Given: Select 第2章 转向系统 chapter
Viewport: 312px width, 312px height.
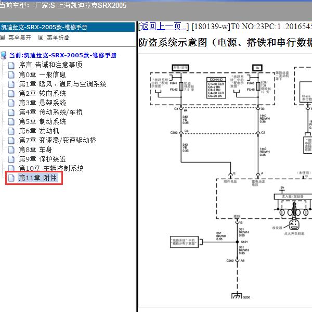Looking at the screenshot, I should pyautogui.click(x=42, y=93).
